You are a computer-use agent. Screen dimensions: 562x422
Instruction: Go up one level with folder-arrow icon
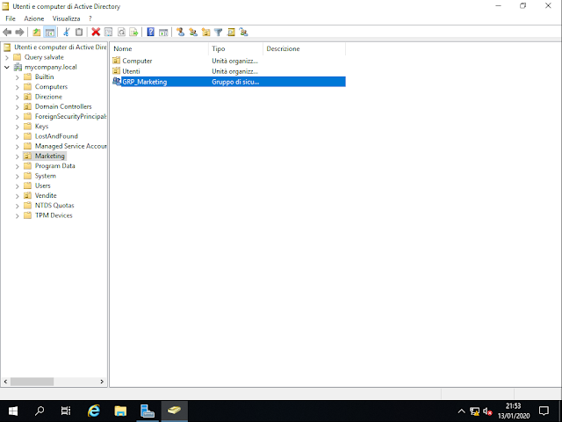[x=37, y=33]
